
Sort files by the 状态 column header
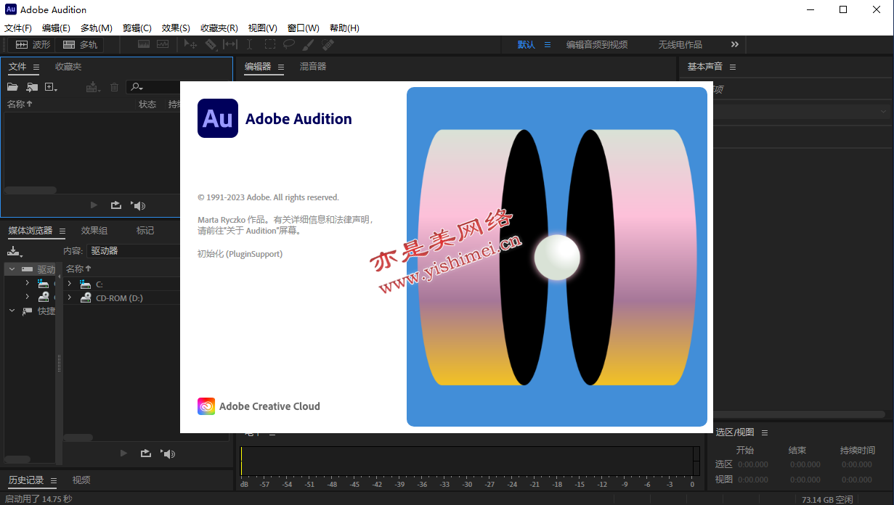147,104
